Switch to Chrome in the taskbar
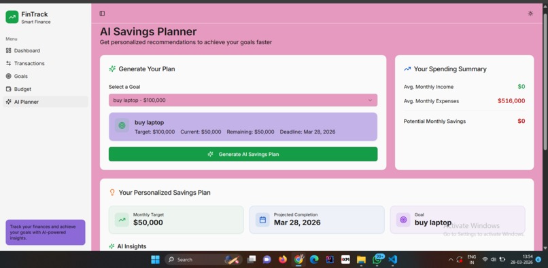 (x=298, y=260)
